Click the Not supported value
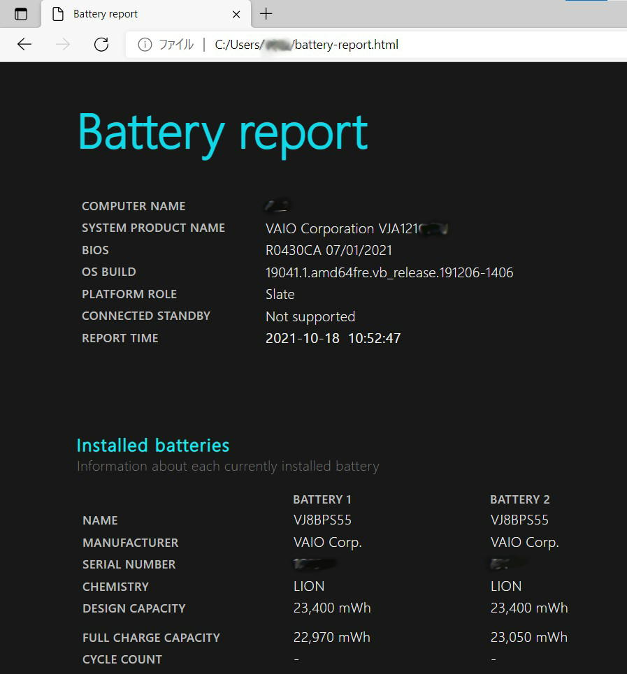This screenshot has width=627, height=674. tap(310, 317)
